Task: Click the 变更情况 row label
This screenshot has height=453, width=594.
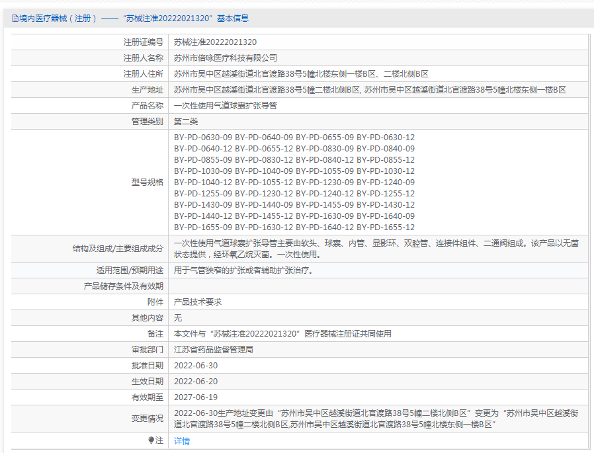Action: [x=148, y=419]
